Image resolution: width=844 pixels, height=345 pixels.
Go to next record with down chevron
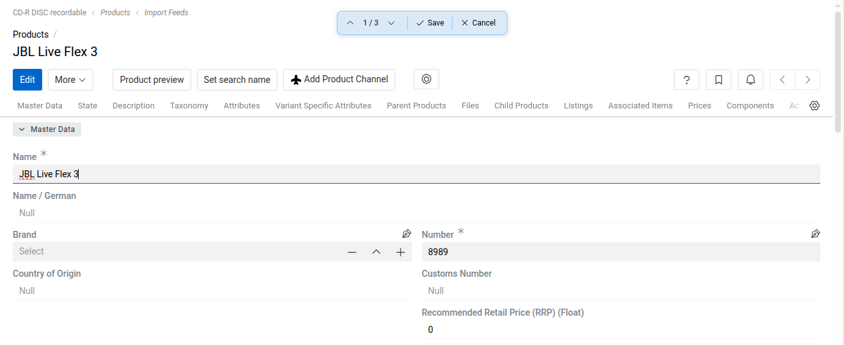tap(391, 23)
